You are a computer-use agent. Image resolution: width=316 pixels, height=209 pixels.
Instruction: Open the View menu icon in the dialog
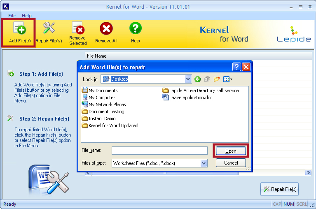(228, 79)
